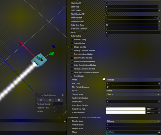Edit the Color Over Trail hex value

coord(152,109)
